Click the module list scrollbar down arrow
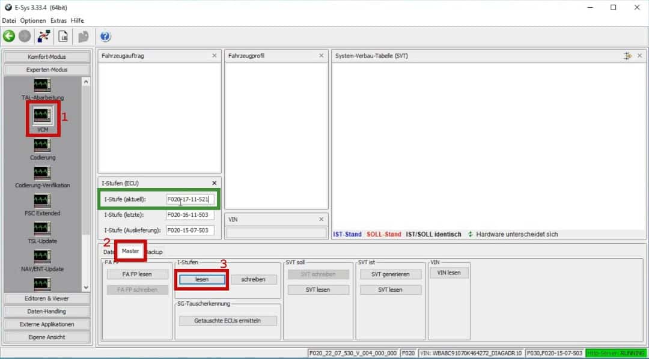The width and height of the screenshot is (649, 359). pyautogui.click(x=85, y=288)
